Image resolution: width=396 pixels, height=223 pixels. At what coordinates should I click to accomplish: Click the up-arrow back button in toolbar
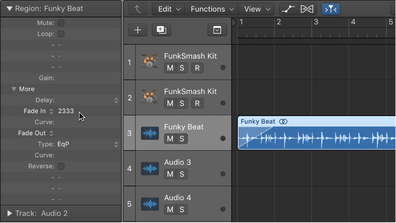pos(138,9)
